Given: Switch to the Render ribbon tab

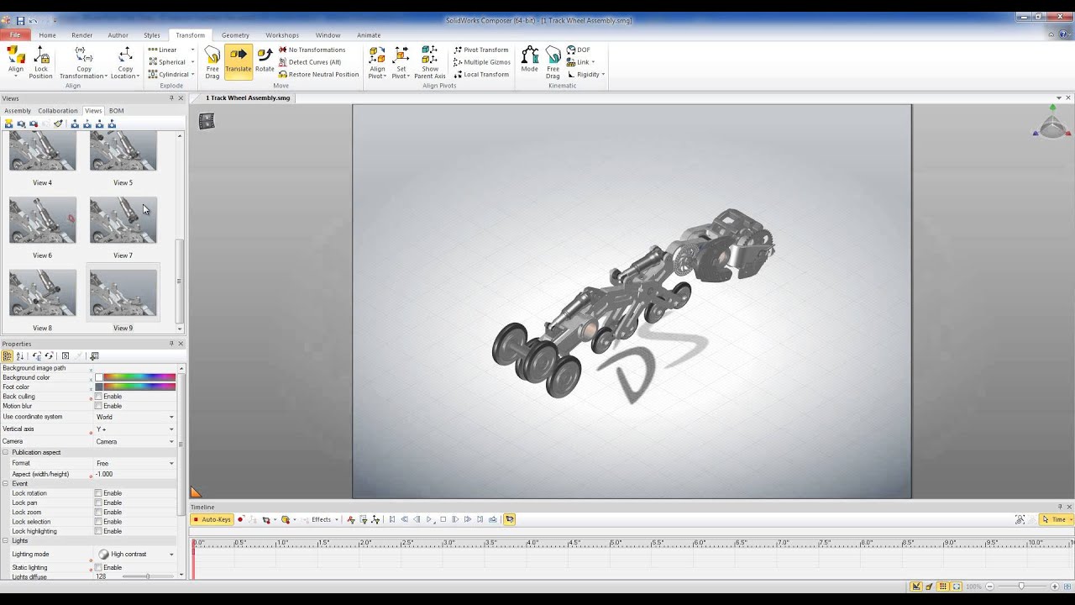Looking at the screenshot, I should pyautogui.click(x=82, y=35).
